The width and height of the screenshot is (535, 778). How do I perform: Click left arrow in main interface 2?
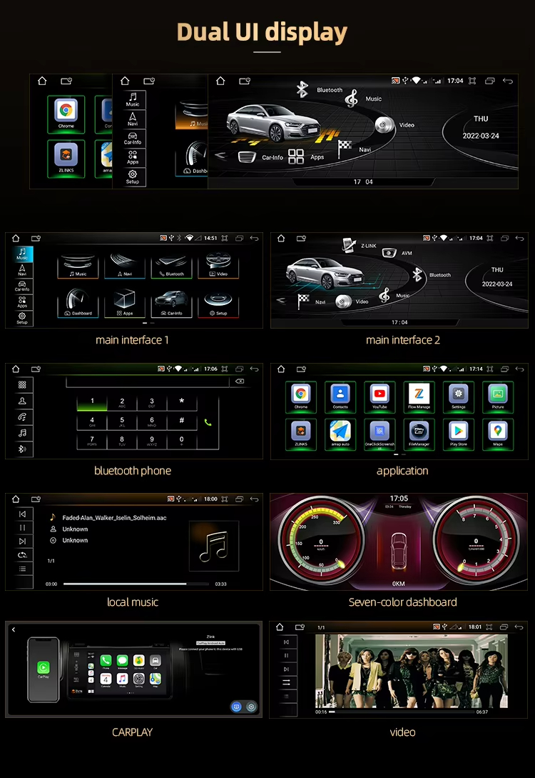(281, 300)
